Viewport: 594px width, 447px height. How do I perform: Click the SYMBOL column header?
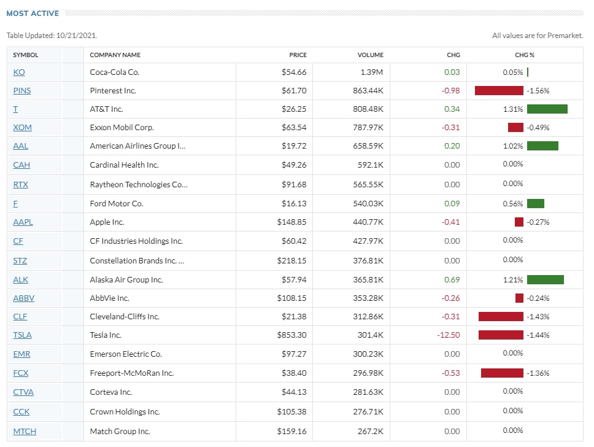pyautogui.click(x=25, y=55)
